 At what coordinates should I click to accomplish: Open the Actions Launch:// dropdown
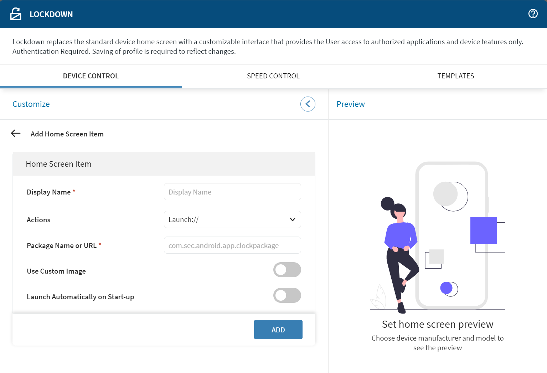point(228,219)
